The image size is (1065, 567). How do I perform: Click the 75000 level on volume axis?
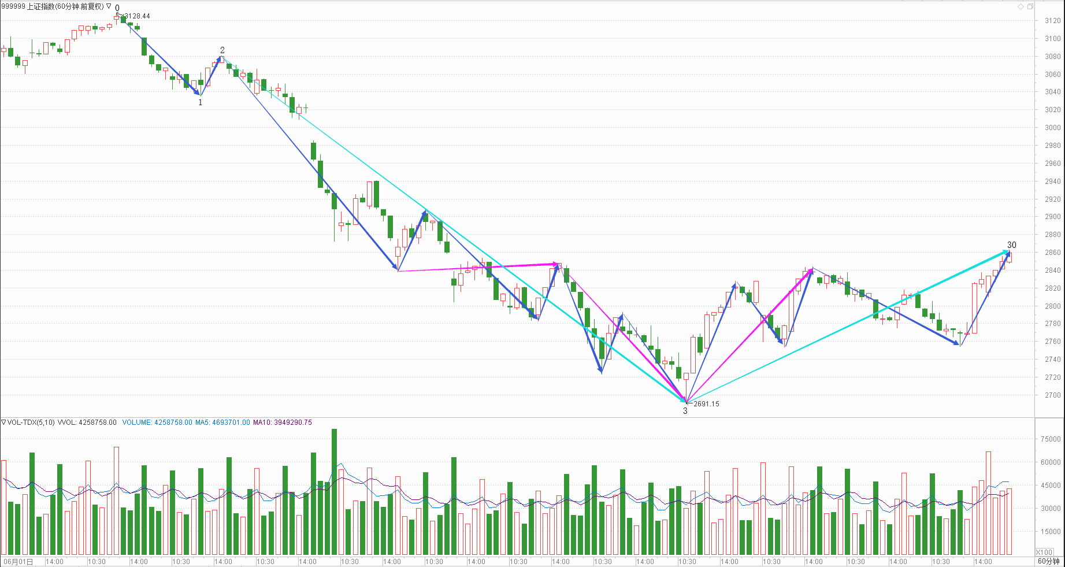[1051, 439]
